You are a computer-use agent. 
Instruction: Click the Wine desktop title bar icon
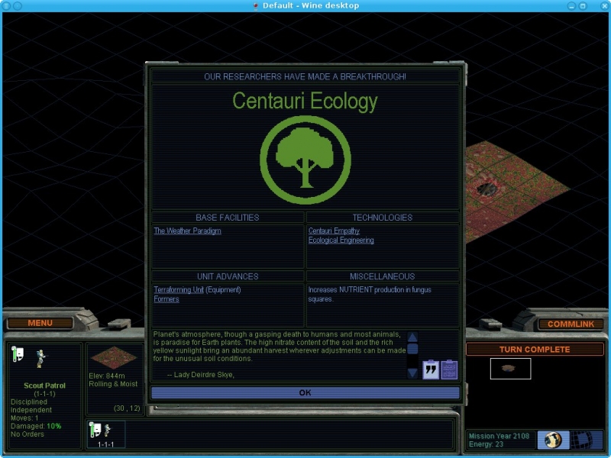[257, 6]
